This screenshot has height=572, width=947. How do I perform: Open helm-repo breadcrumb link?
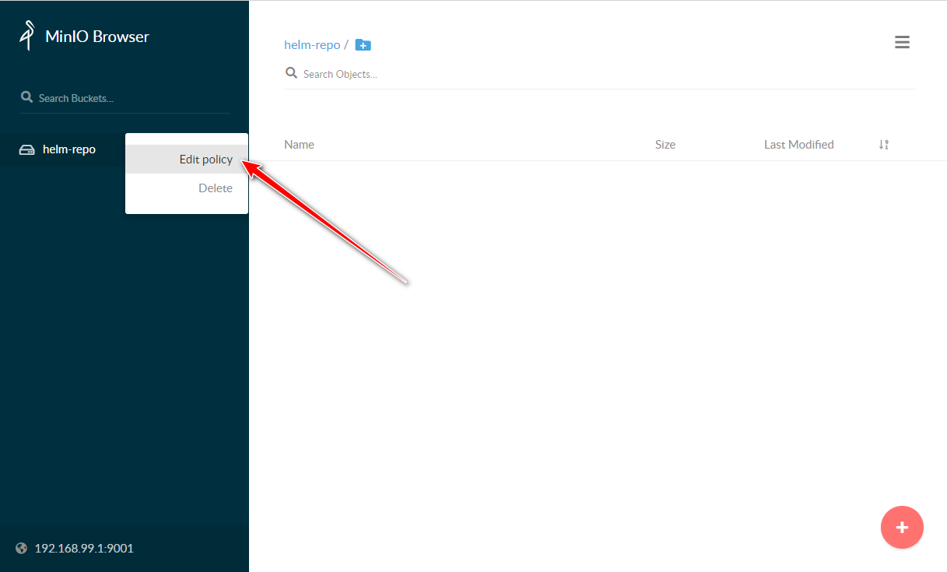pos(312,45)
